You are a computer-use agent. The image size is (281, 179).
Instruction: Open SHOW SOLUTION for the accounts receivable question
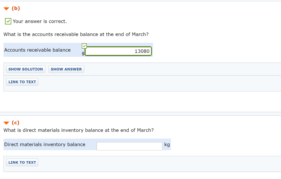[26, 69]
